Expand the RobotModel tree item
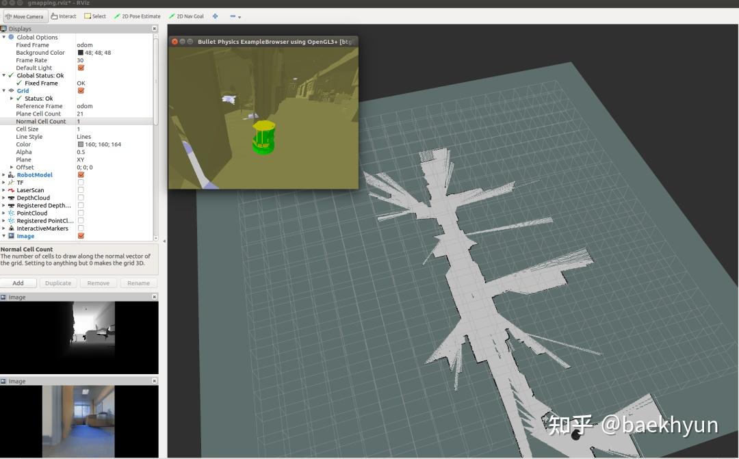This screenshot has width=739, height=459. click(3, 174)
